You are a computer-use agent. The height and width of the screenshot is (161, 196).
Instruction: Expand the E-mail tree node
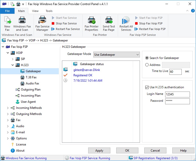click(x=8, y=132)
